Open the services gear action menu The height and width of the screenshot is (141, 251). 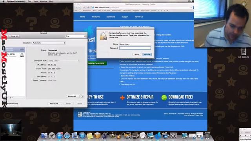(x=11, y=98)
